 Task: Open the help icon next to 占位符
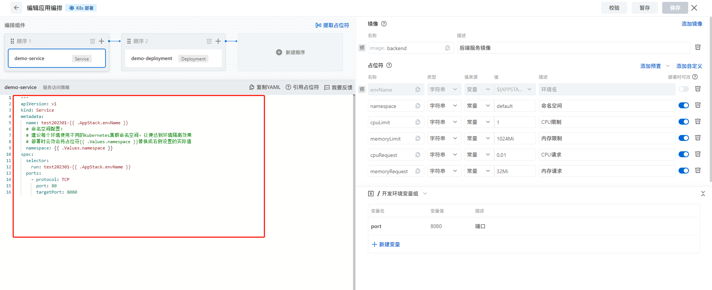(389, 65)
